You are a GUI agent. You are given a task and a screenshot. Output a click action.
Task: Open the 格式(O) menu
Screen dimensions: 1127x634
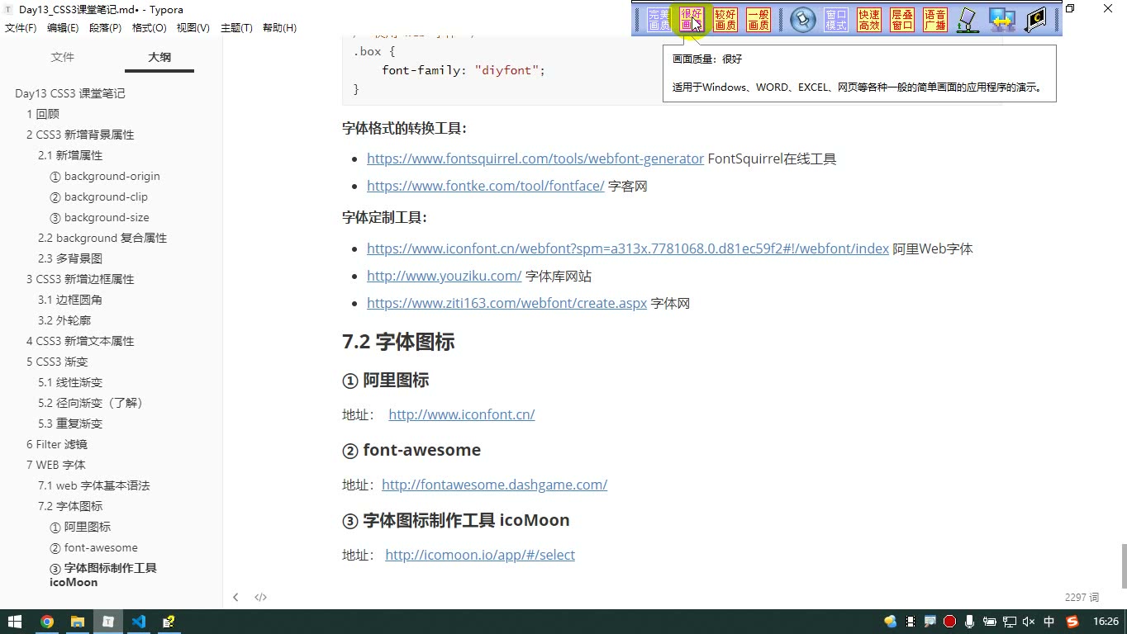150,27
